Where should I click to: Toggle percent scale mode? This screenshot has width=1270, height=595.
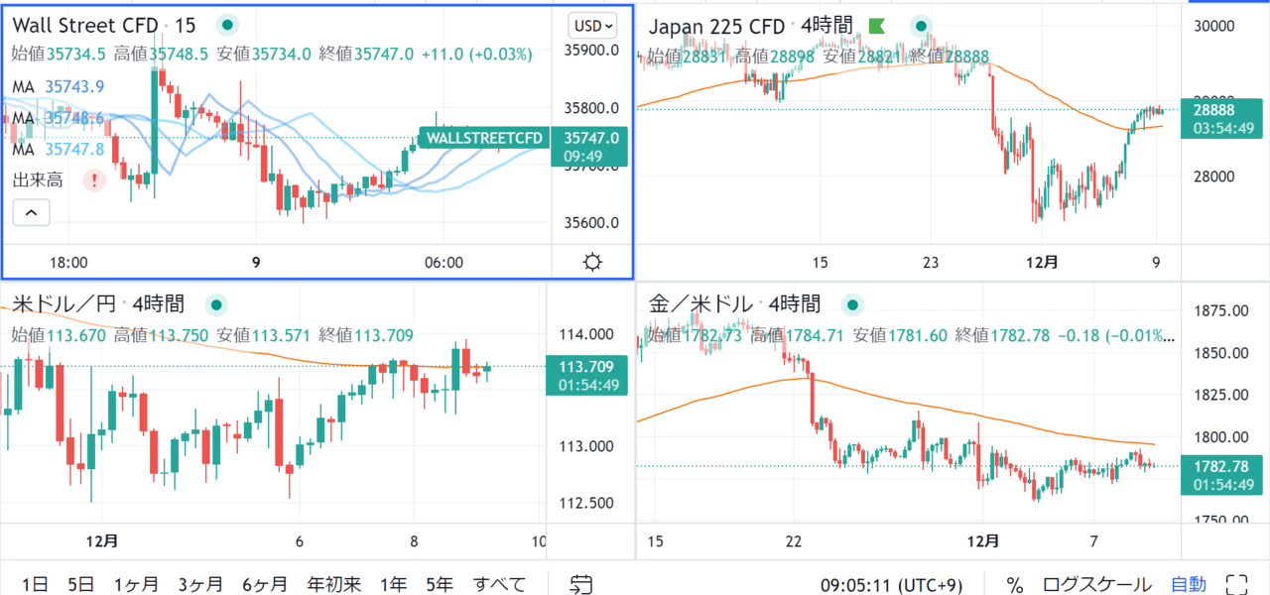pos(1014,584)
